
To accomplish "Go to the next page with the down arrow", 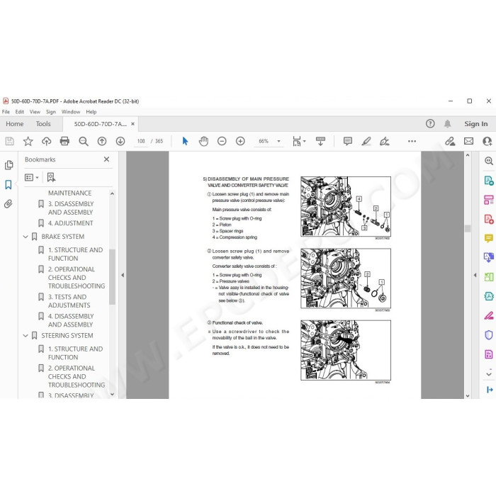I will [120, 141].
